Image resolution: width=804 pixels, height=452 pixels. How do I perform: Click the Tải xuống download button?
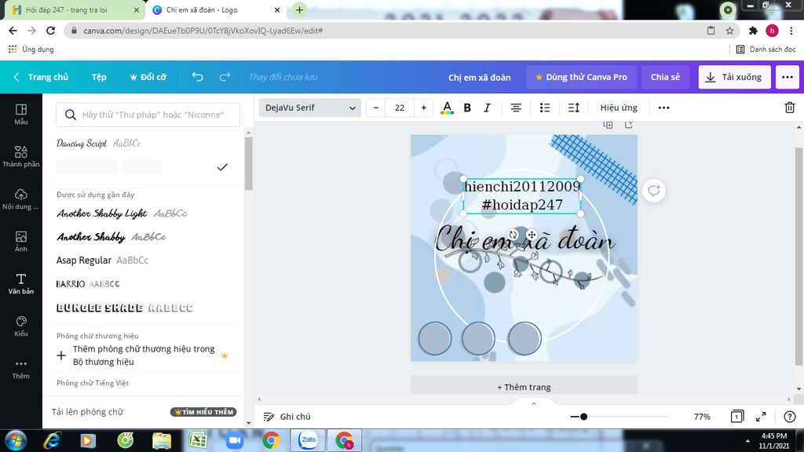[x=734, y=77]
